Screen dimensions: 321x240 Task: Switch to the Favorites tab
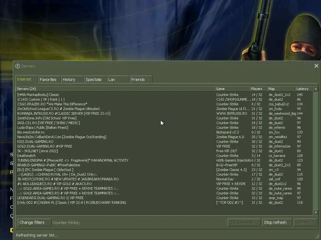[49, 80]
